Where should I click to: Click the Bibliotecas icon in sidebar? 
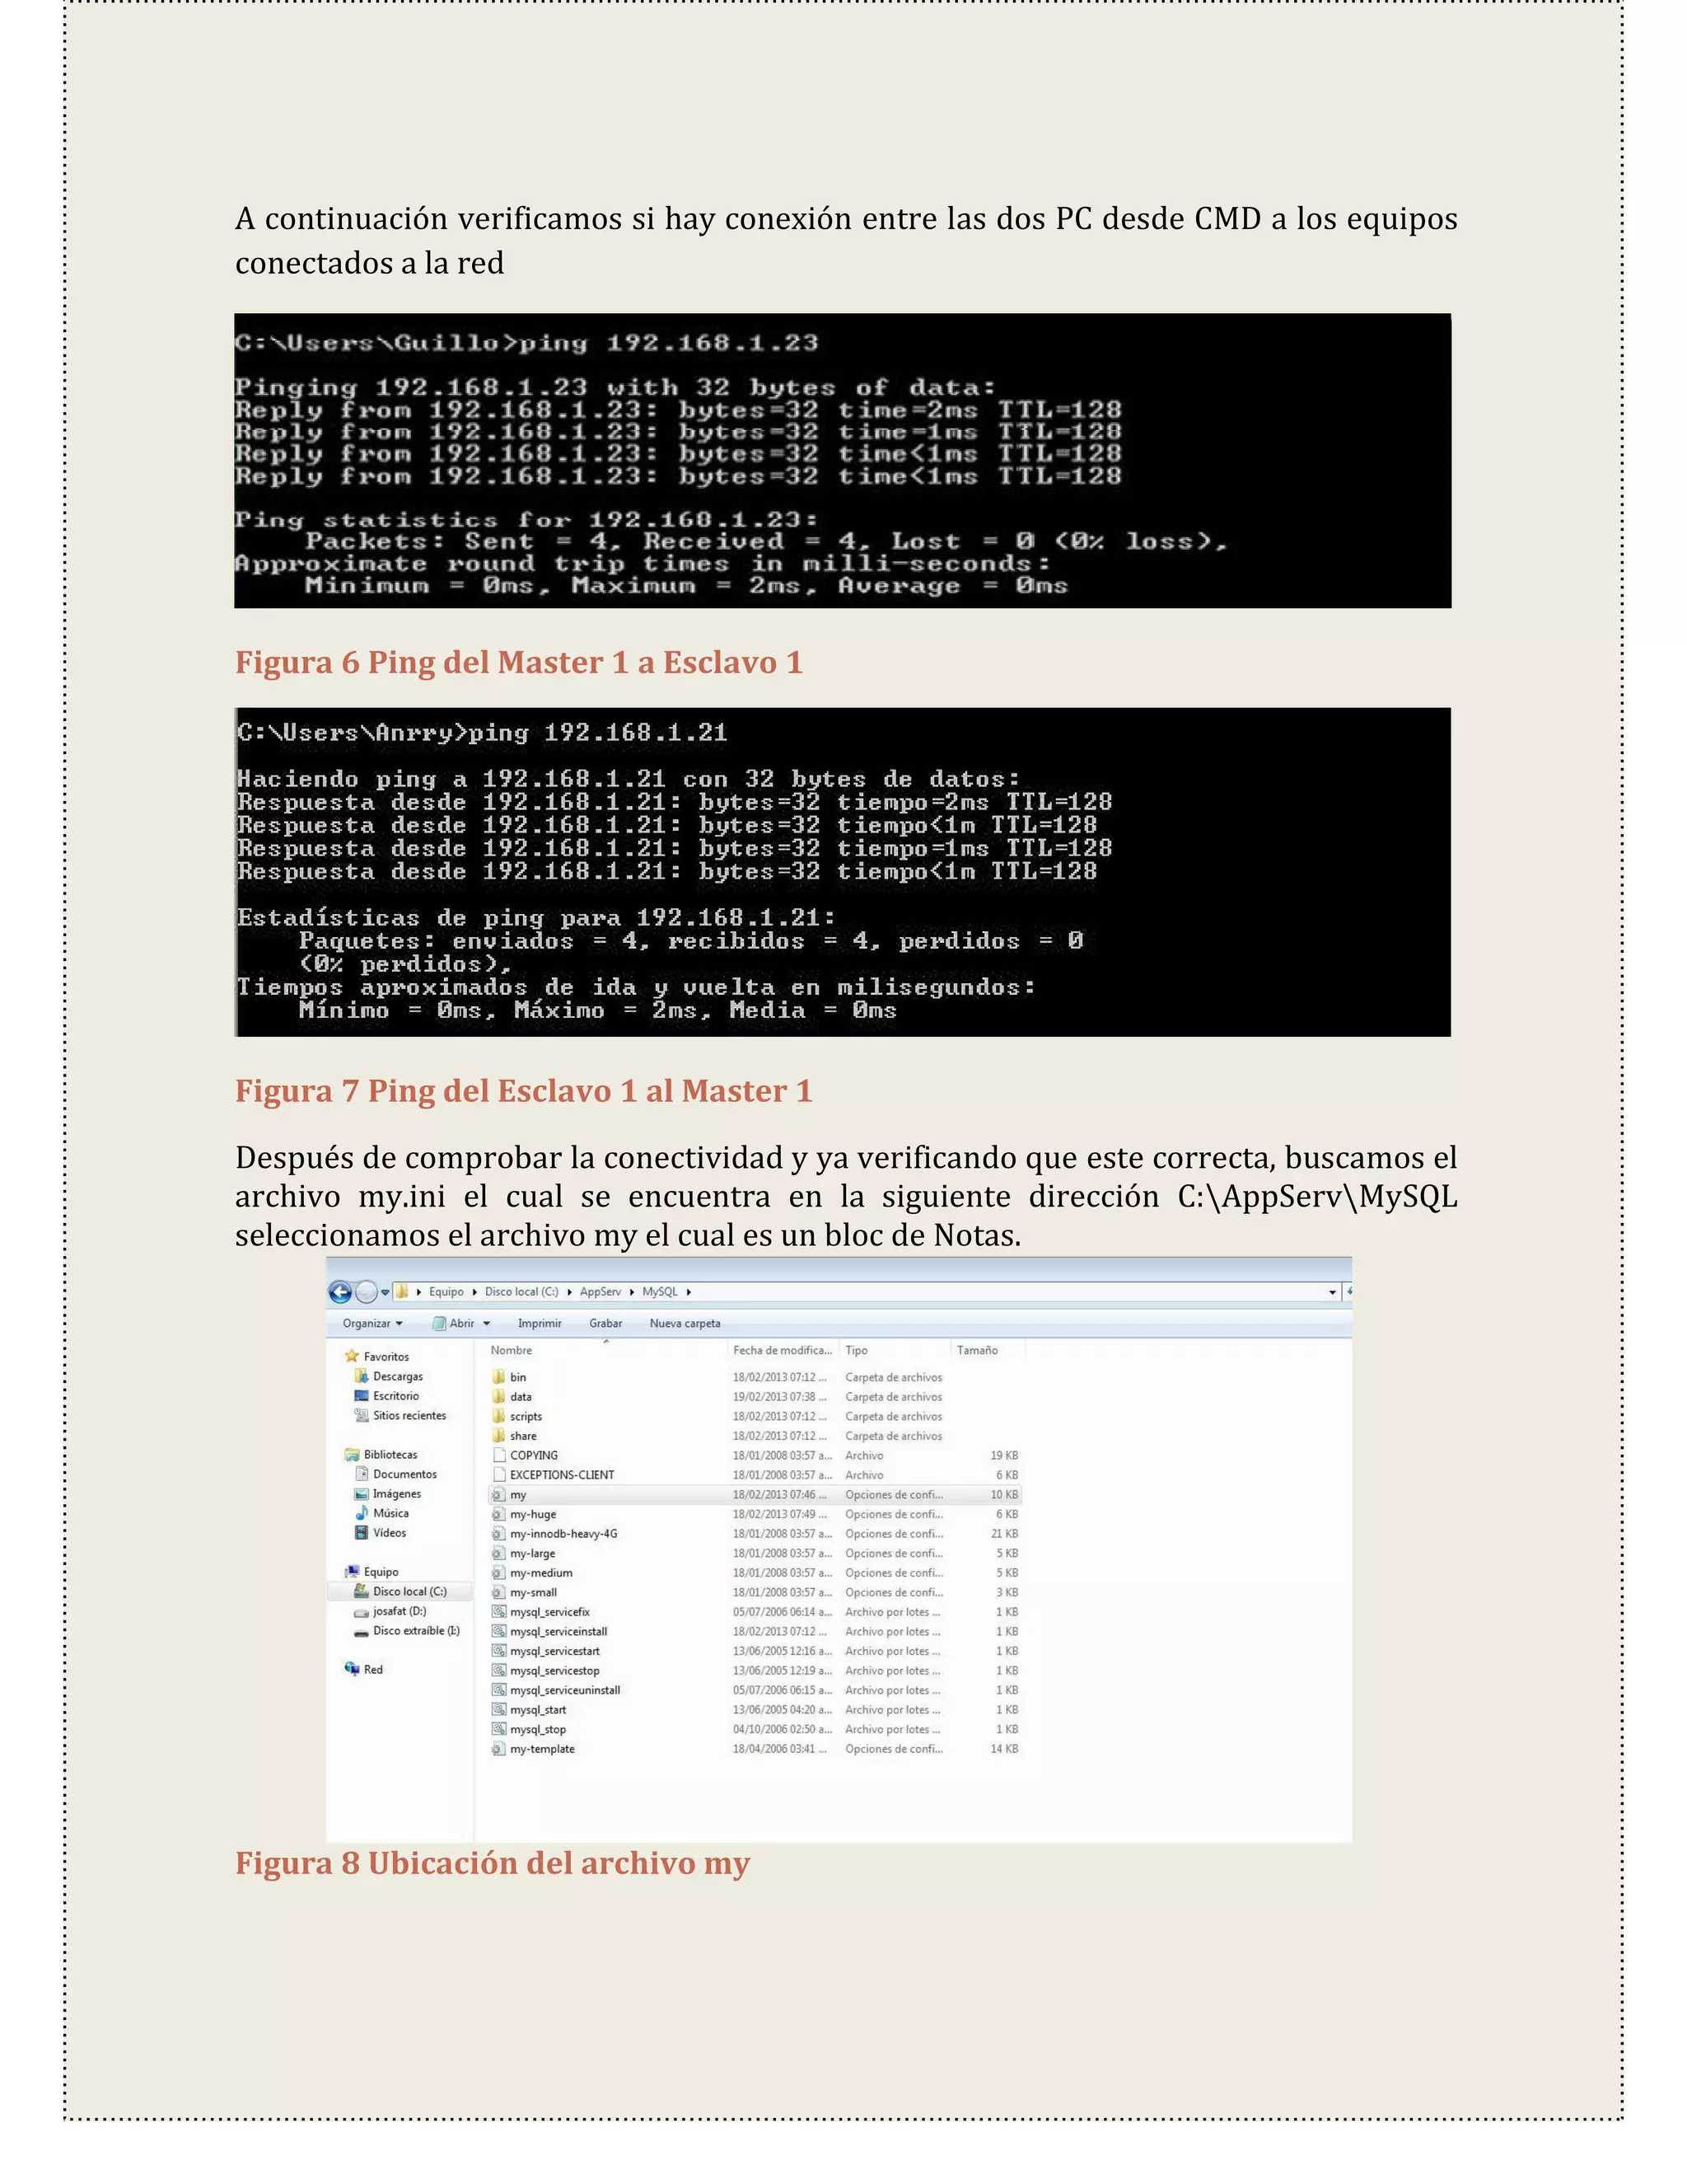[x=352, y=1454]
